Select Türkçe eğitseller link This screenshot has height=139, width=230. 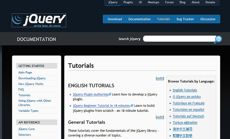tap(185, 123)
